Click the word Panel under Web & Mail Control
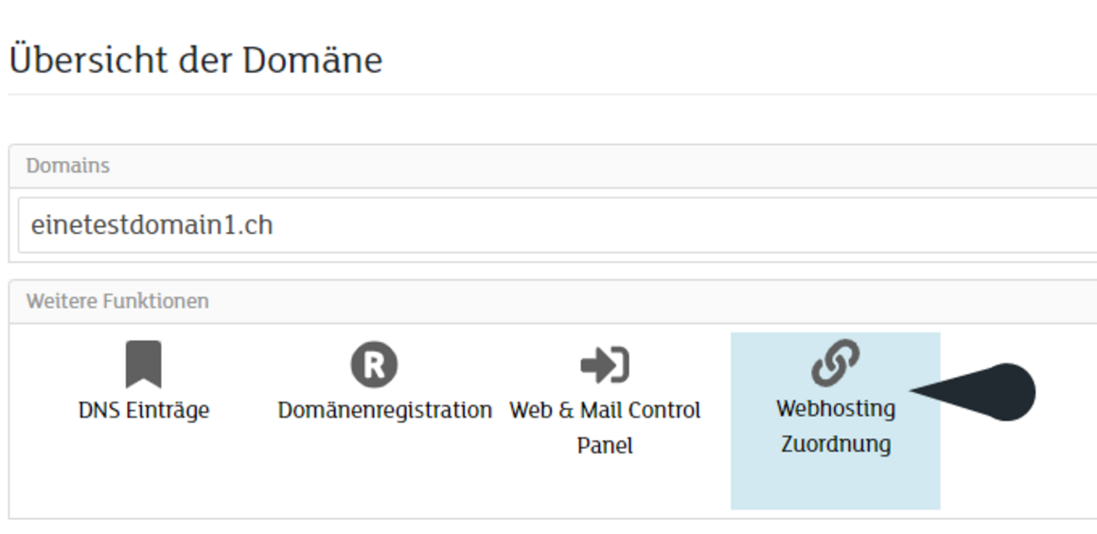 [x=605, y=446]
